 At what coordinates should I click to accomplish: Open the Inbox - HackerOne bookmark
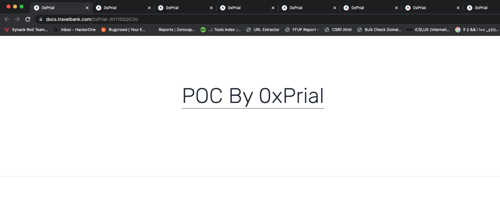click(x=75, y=30)
